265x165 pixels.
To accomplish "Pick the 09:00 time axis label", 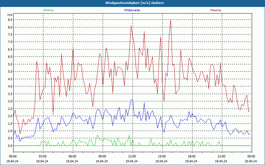I will point(102,156).
